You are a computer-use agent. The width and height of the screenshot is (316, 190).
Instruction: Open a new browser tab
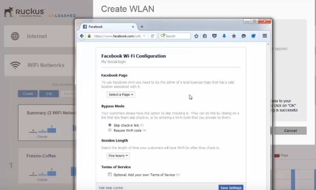142,27
